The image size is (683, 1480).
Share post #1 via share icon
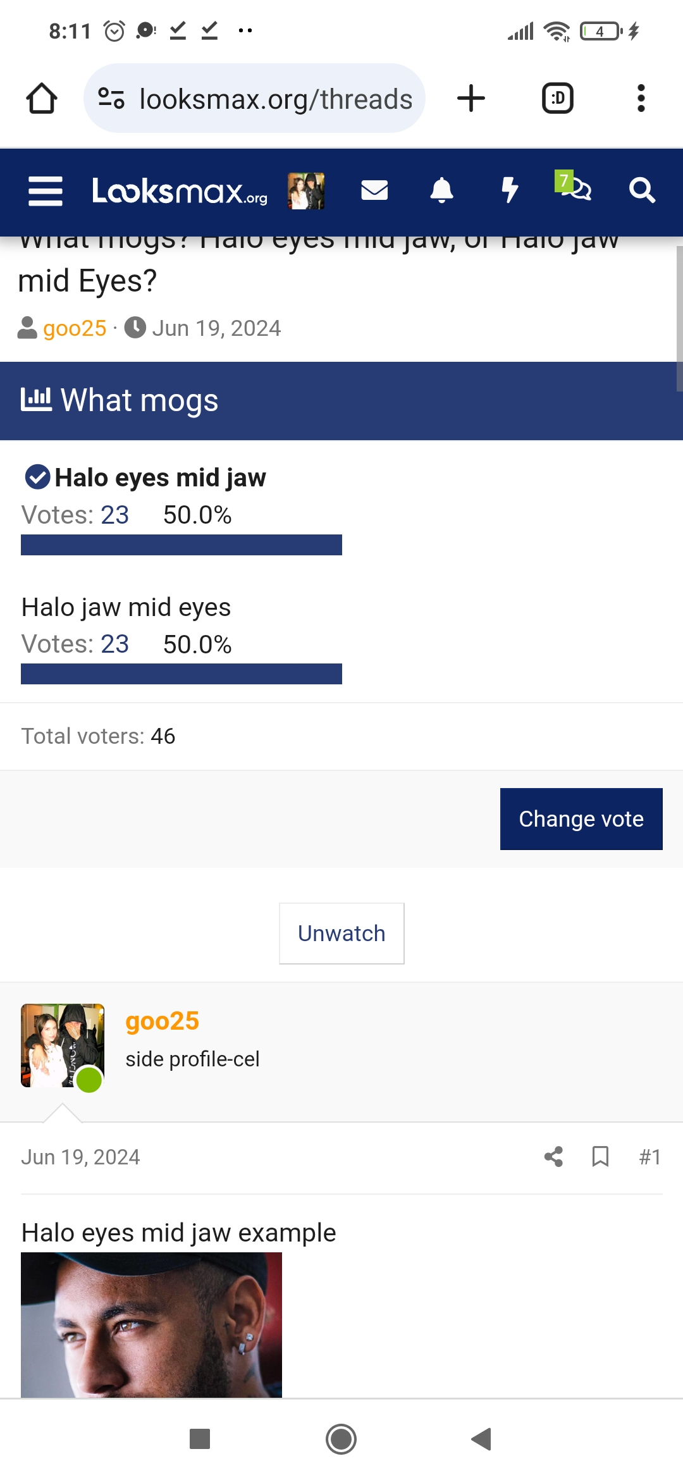pos(553,1157)
